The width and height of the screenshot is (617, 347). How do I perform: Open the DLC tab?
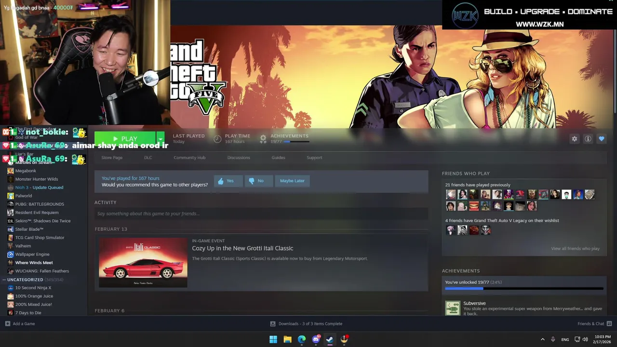coord(148,158)
